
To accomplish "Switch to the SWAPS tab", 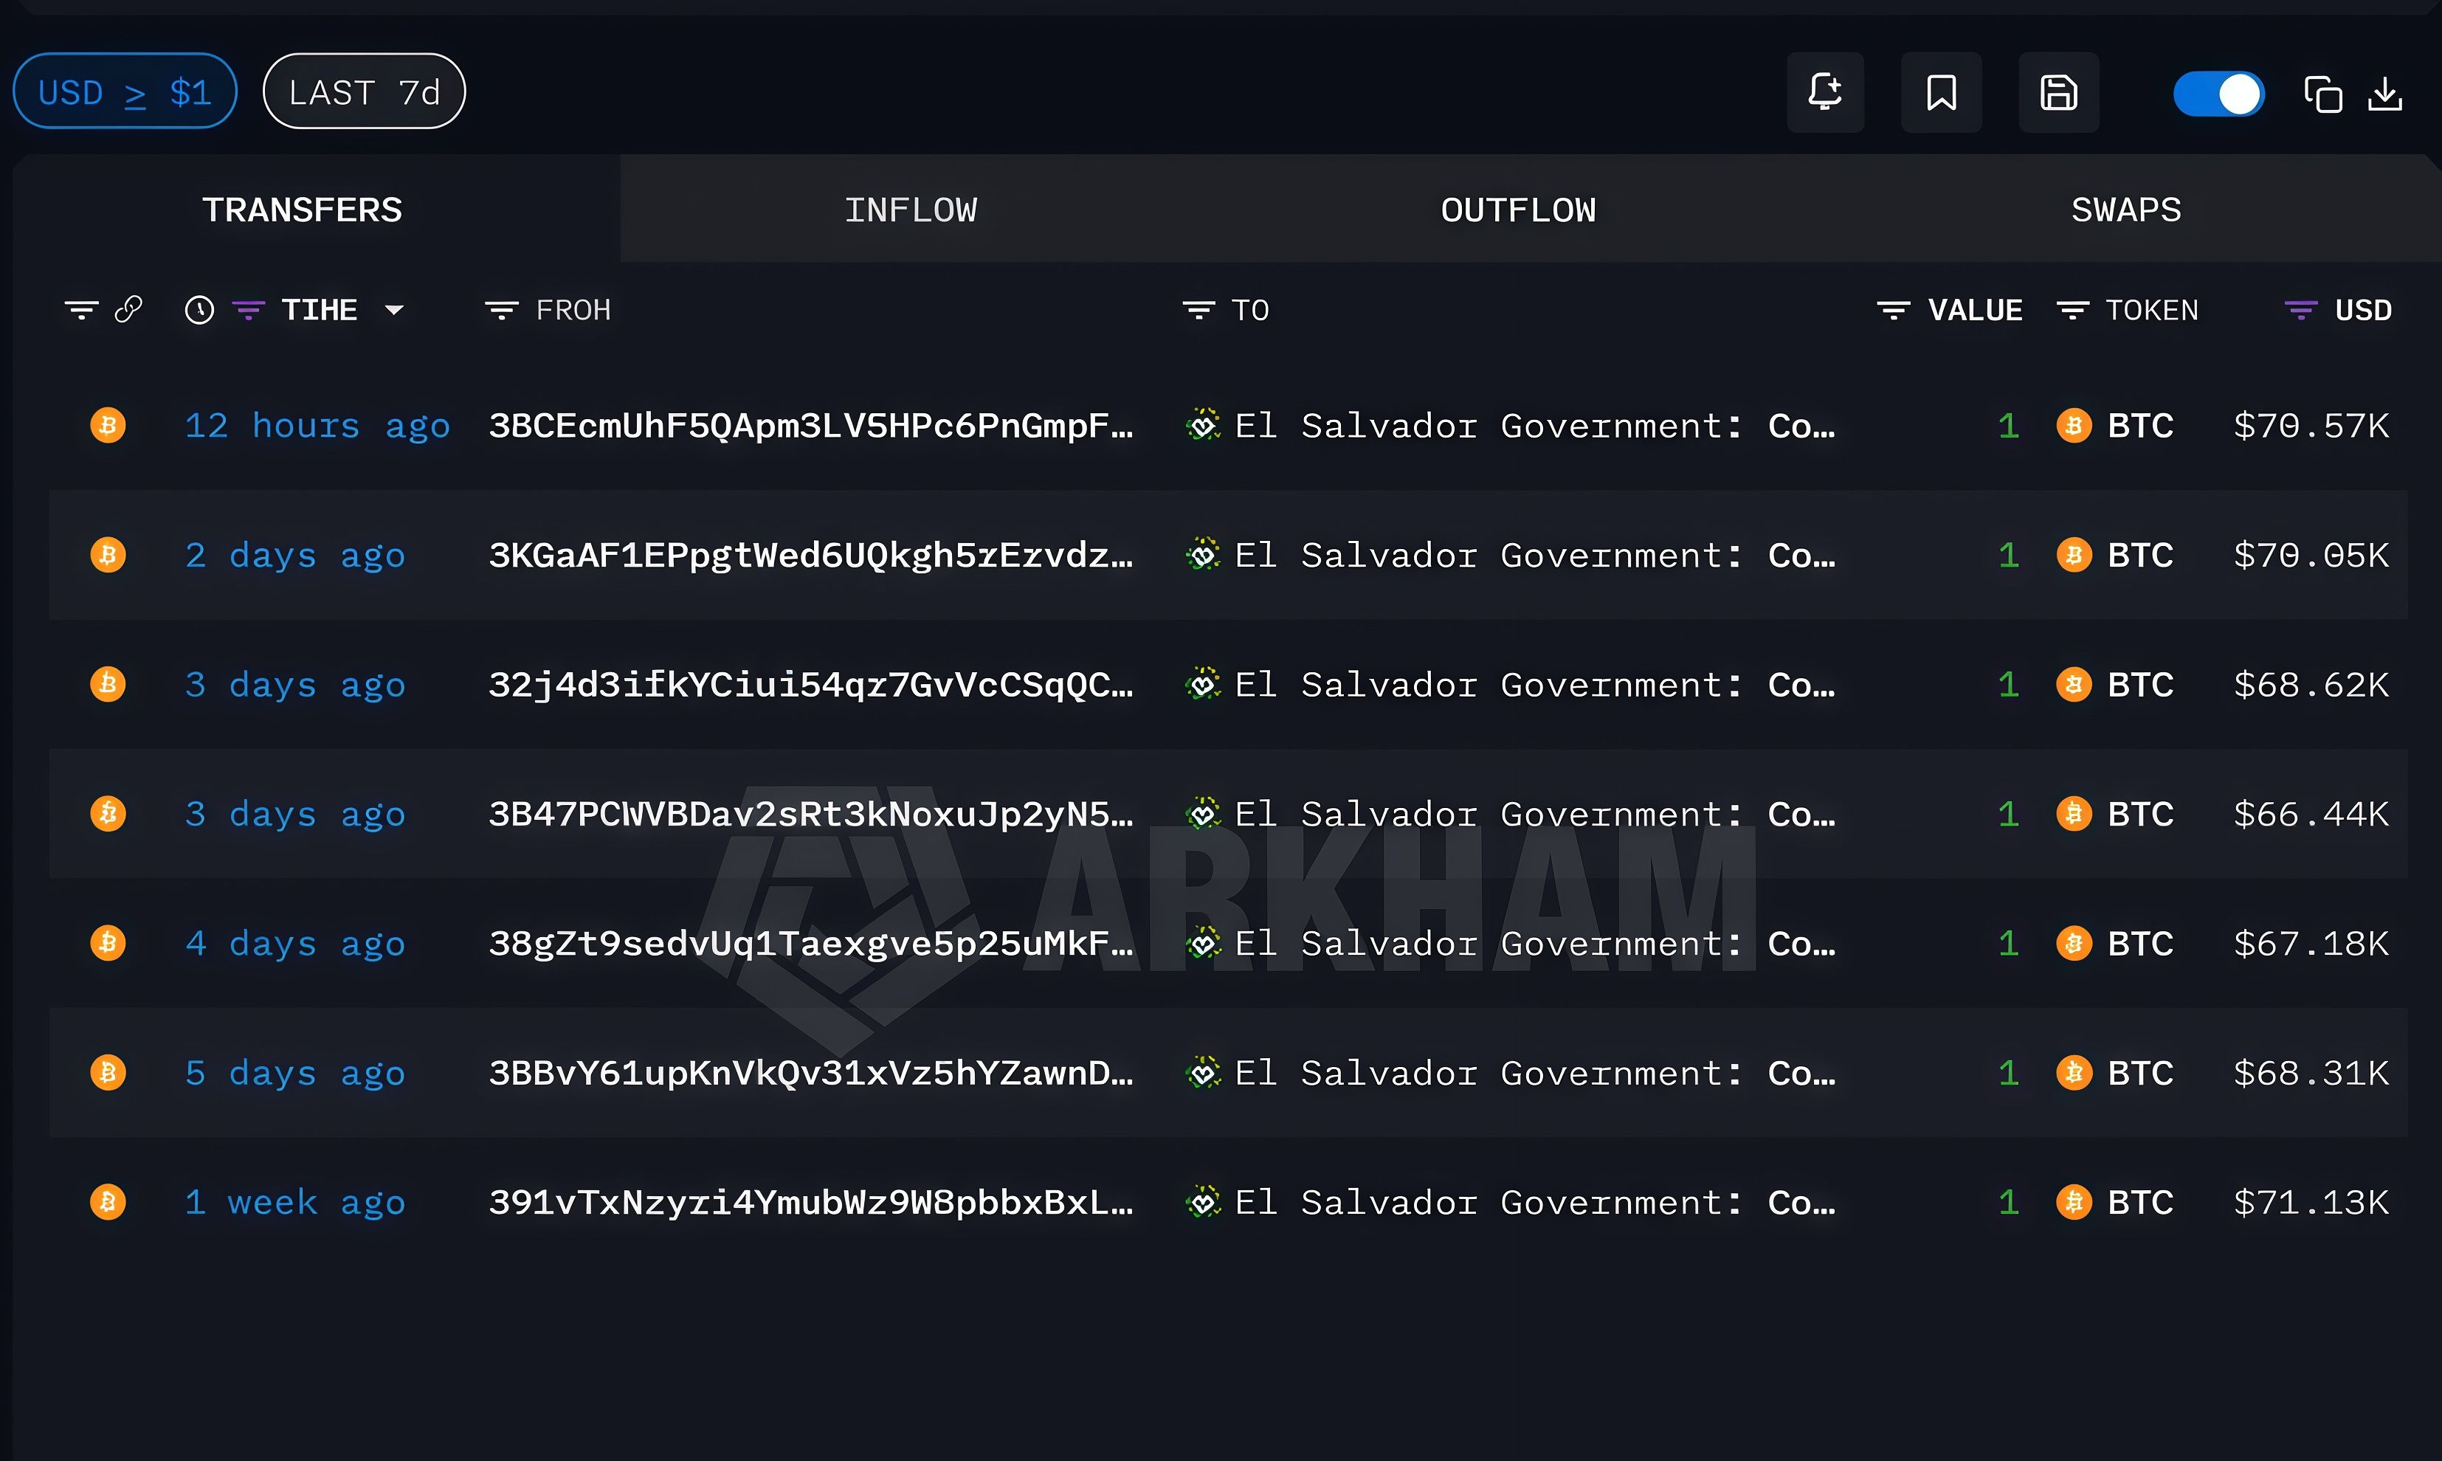I will (x=2125, y=210).
